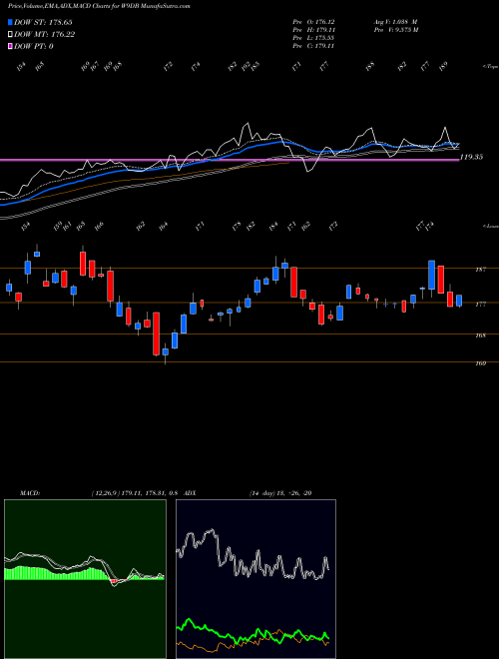Click the Tops label at the right edge
The width and height of the screenshot is (499, 659).
pyautogui.click(x=490, y=67)
